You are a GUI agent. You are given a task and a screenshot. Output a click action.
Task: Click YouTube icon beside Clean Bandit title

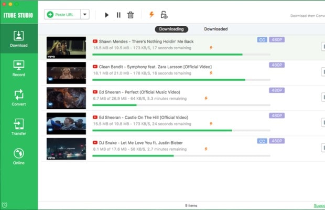click(95, 67)
